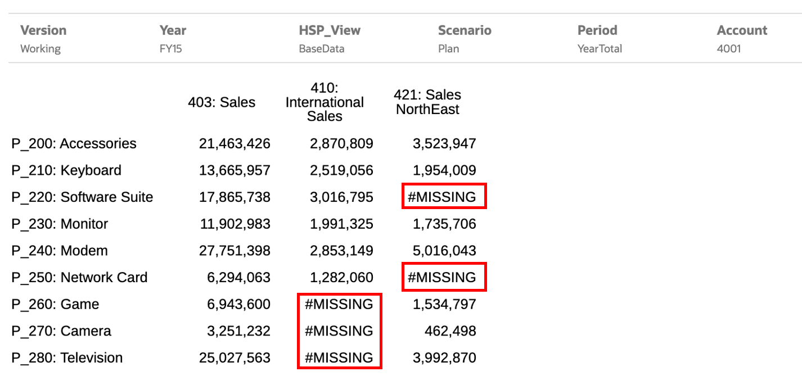Select #MISSING cell for Network Card NorthEast
Viewport: 802px width, 385px height.
point(443,278)
